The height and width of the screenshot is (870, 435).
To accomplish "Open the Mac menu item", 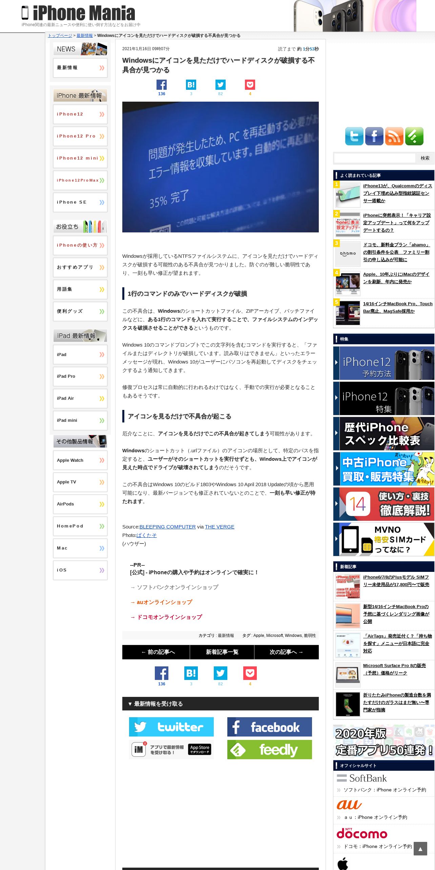I will [80, 548].
